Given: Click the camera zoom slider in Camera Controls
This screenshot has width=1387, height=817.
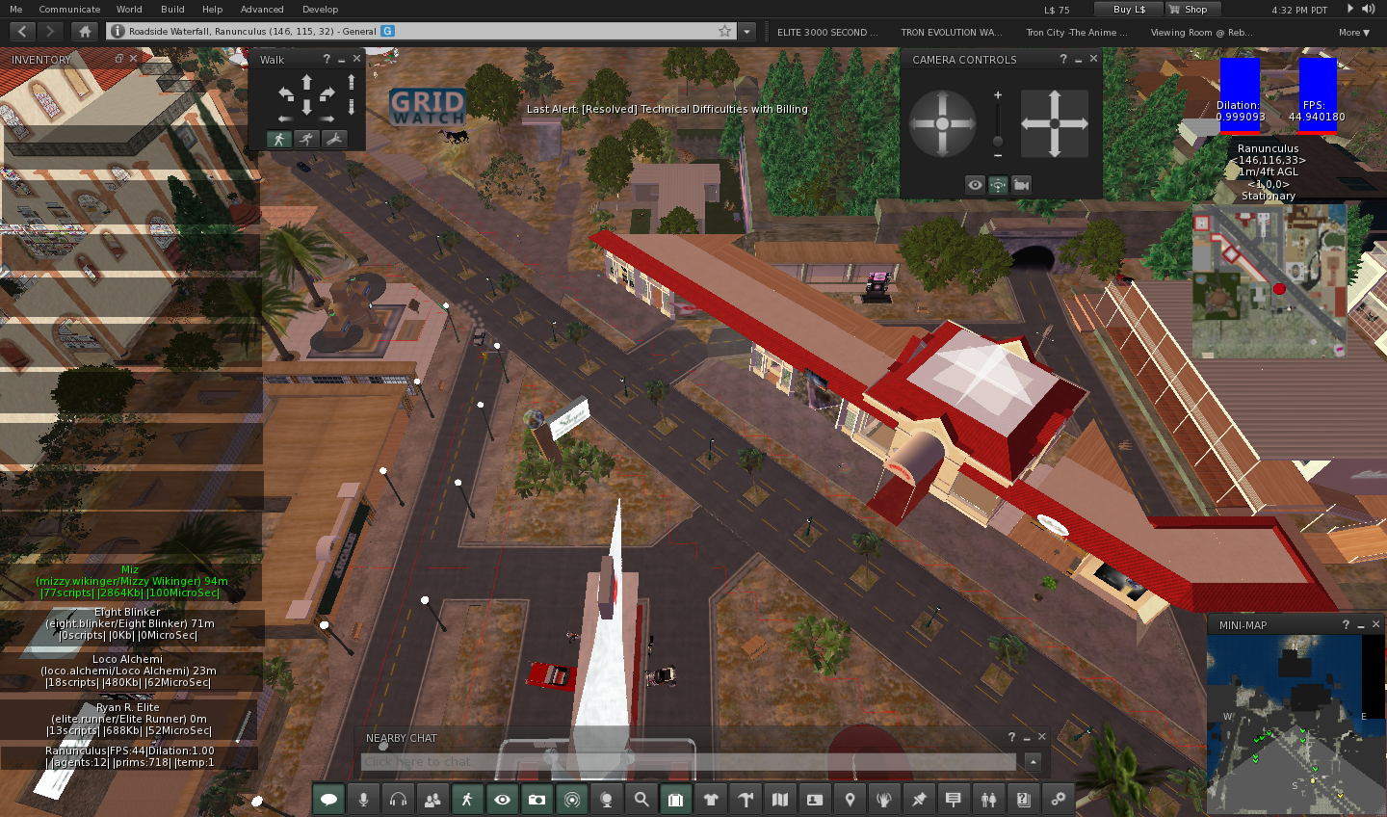Looking at the screenshot, I should (x=998, y=123).
